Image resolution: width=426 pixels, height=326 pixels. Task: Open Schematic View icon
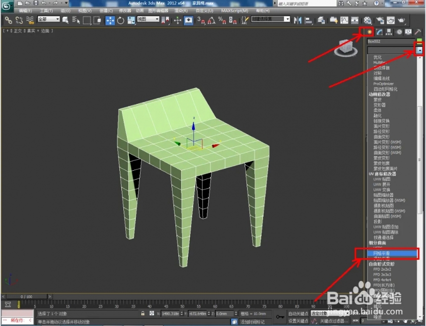pos(355,20)
